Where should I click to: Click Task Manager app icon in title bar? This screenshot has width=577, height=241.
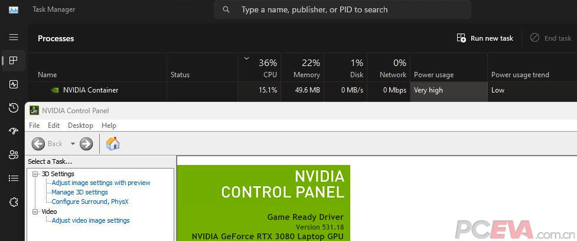[14, 10]
